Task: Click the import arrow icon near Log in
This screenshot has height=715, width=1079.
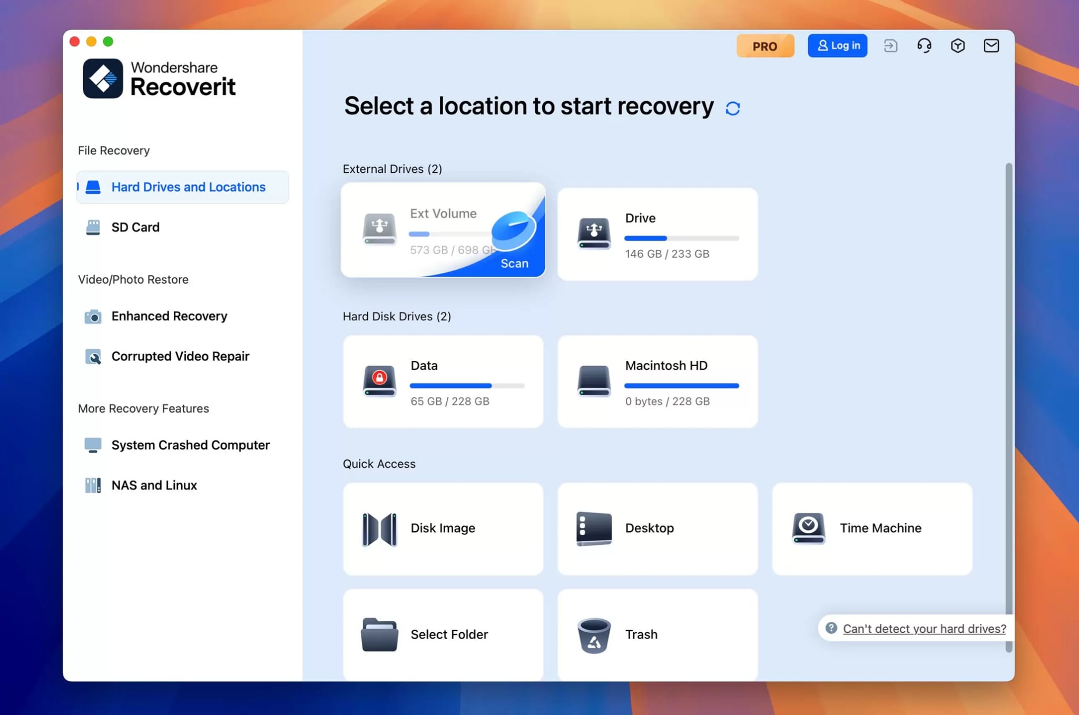Action: coord(890,46)
